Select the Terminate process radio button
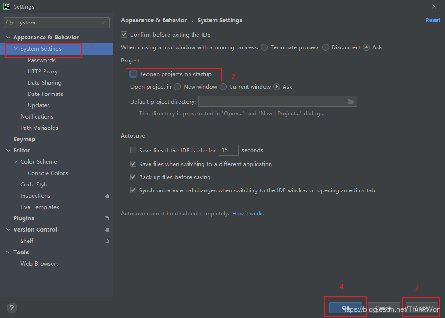This screenshot has height=318, width=445. [x=265, y=47]
